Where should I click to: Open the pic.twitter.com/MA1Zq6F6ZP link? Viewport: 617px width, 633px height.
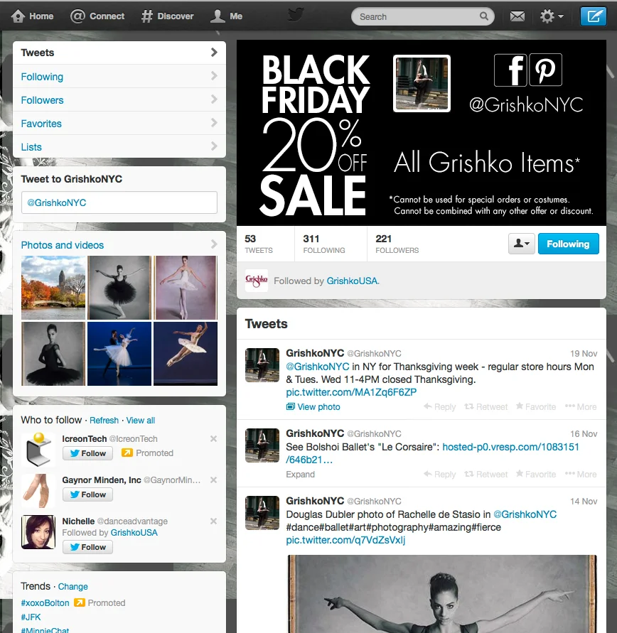(351, 392)
